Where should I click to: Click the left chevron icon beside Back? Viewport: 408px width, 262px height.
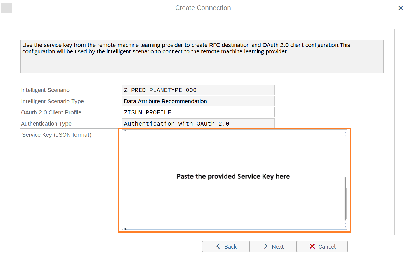pos(218,246)
